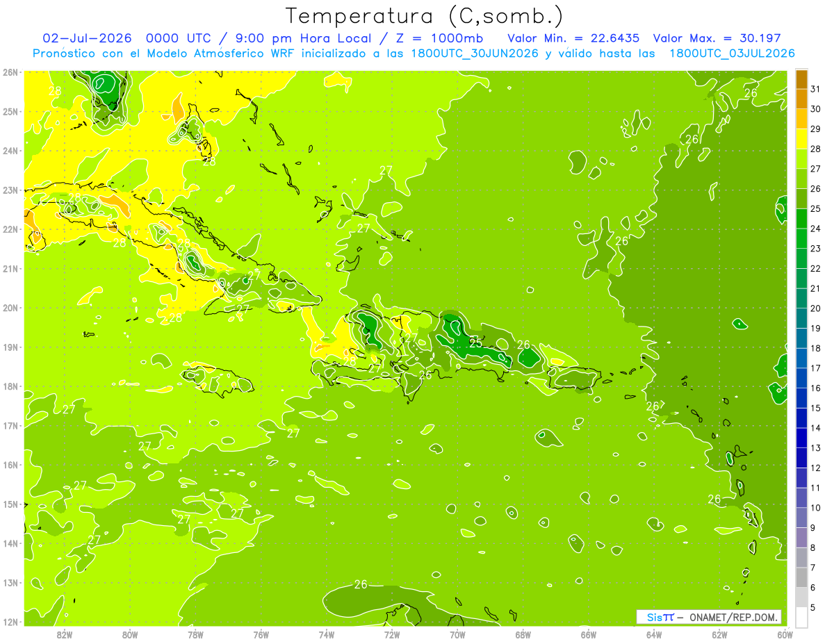Screen dimensions: 834x644
Task: Pick the green colorbar swatch between 23 and 24
Action: pos(801,238)
